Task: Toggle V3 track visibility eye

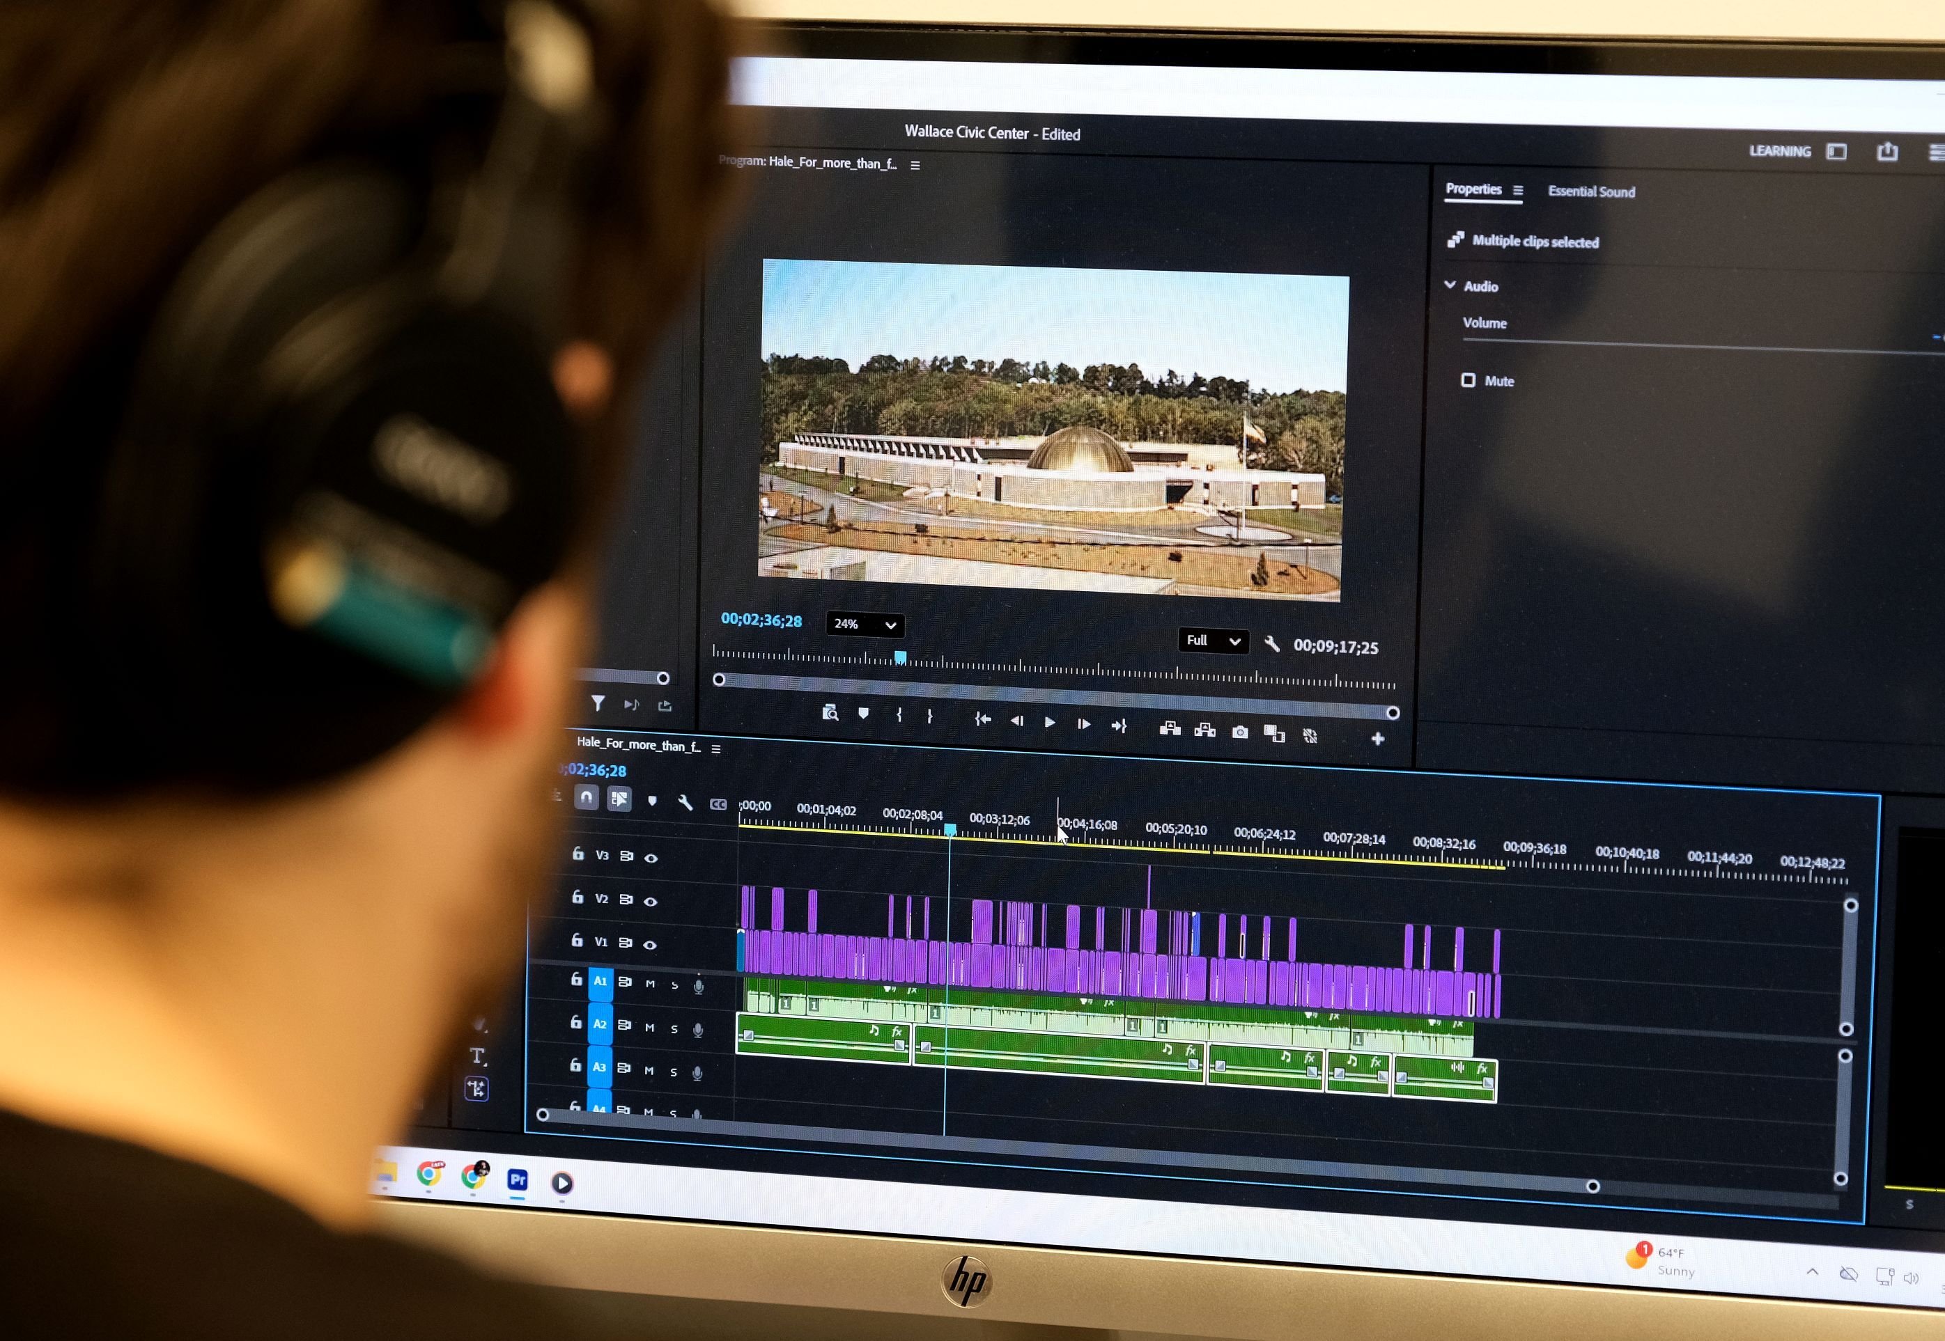Action: pos(651,858)
